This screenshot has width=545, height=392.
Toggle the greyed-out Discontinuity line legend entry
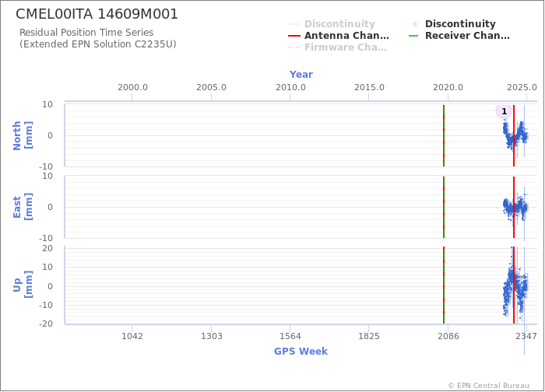click(x=332, y=24)
